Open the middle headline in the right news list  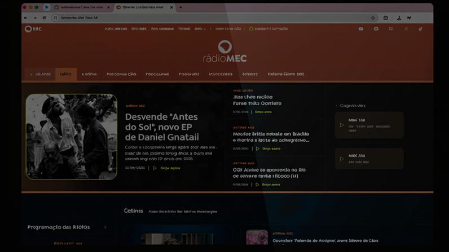click(x=271, y=137)
